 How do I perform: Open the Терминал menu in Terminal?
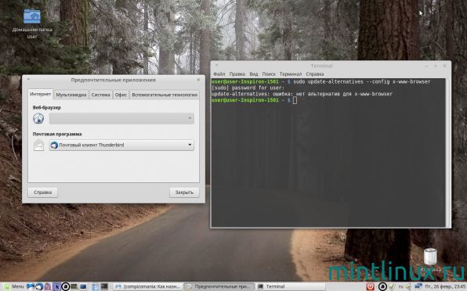point(291,74)
